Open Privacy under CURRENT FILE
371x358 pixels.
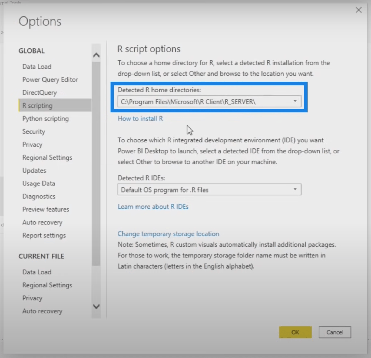pyautogui.click(x=32, y=298)
